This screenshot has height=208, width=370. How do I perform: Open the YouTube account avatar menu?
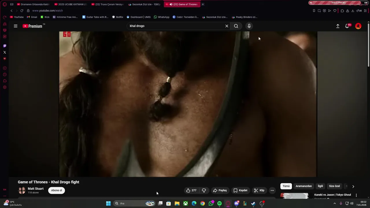pos(358,26)
